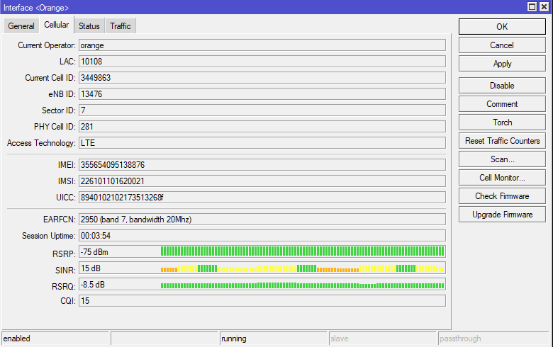Select the Current Cell ID field

pos(262,77)
